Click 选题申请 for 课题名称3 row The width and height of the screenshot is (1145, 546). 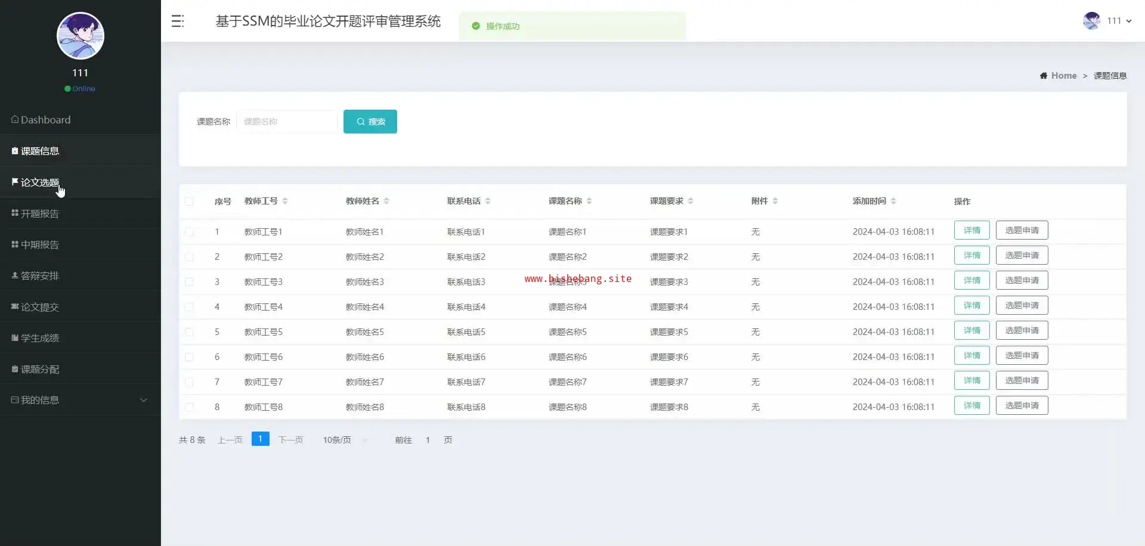[1022, 280]
